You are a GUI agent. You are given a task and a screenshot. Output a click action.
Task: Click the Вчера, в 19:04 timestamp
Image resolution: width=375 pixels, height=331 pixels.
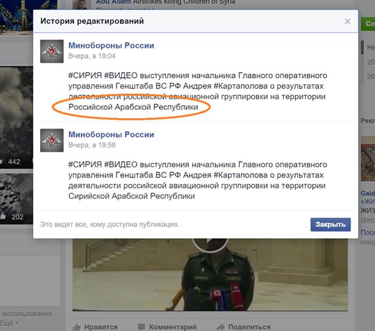[92, 56]
